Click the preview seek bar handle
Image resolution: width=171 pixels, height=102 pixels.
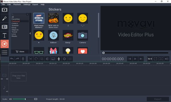[103, 53]
